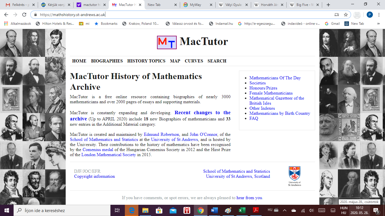Click the browser address bar URL
Screen dimensions: 385x216
(x=73, y=15)
